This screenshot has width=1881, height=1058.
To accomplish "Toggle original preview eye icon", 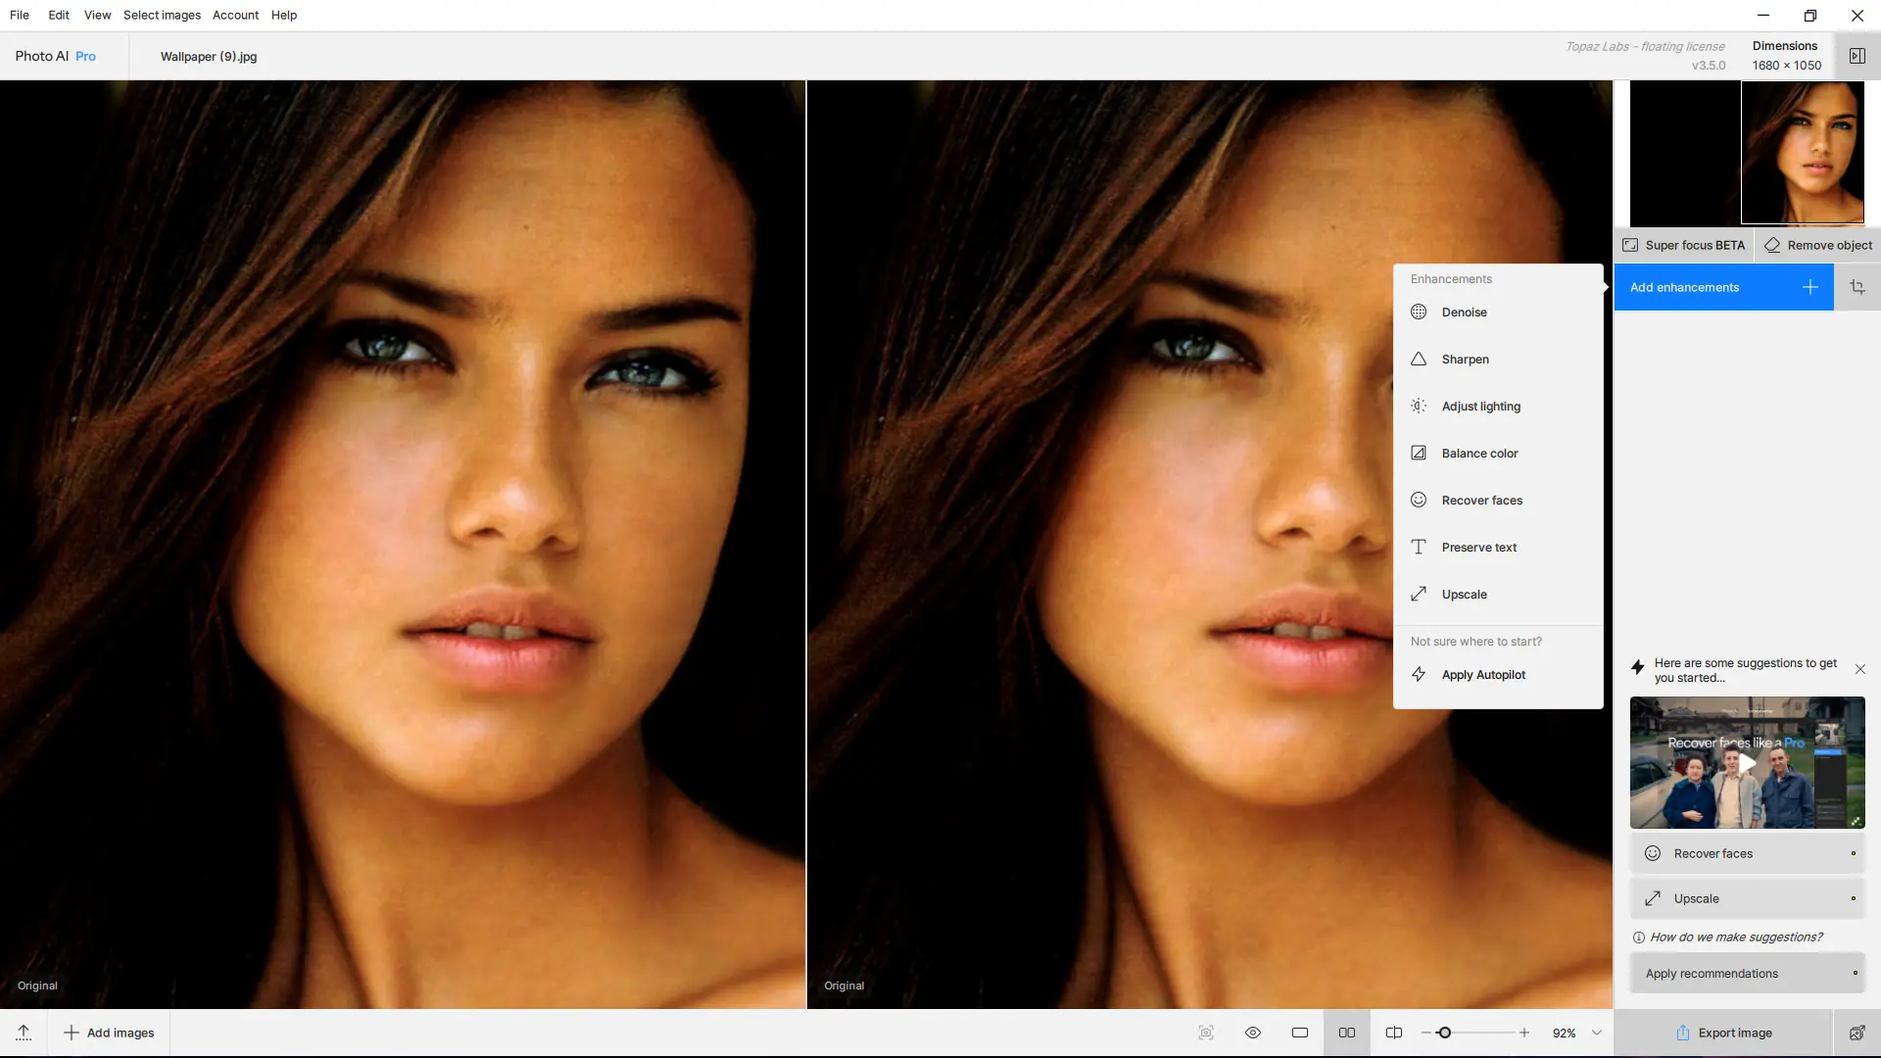I will coord(1253,1033).
